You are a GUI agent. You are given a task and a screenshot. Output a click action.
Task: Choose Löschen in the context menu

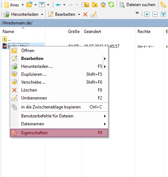(59, 90)
